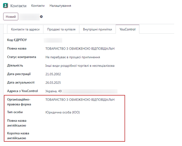
Task: Open the Налаштування menu
Action: click(60, 6)
